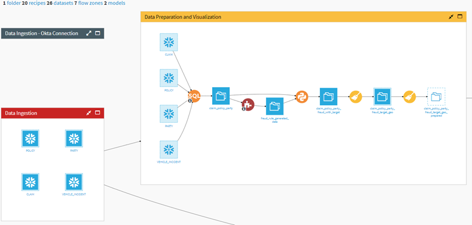Select the red plugin recipe icon

tap(248, 105)
